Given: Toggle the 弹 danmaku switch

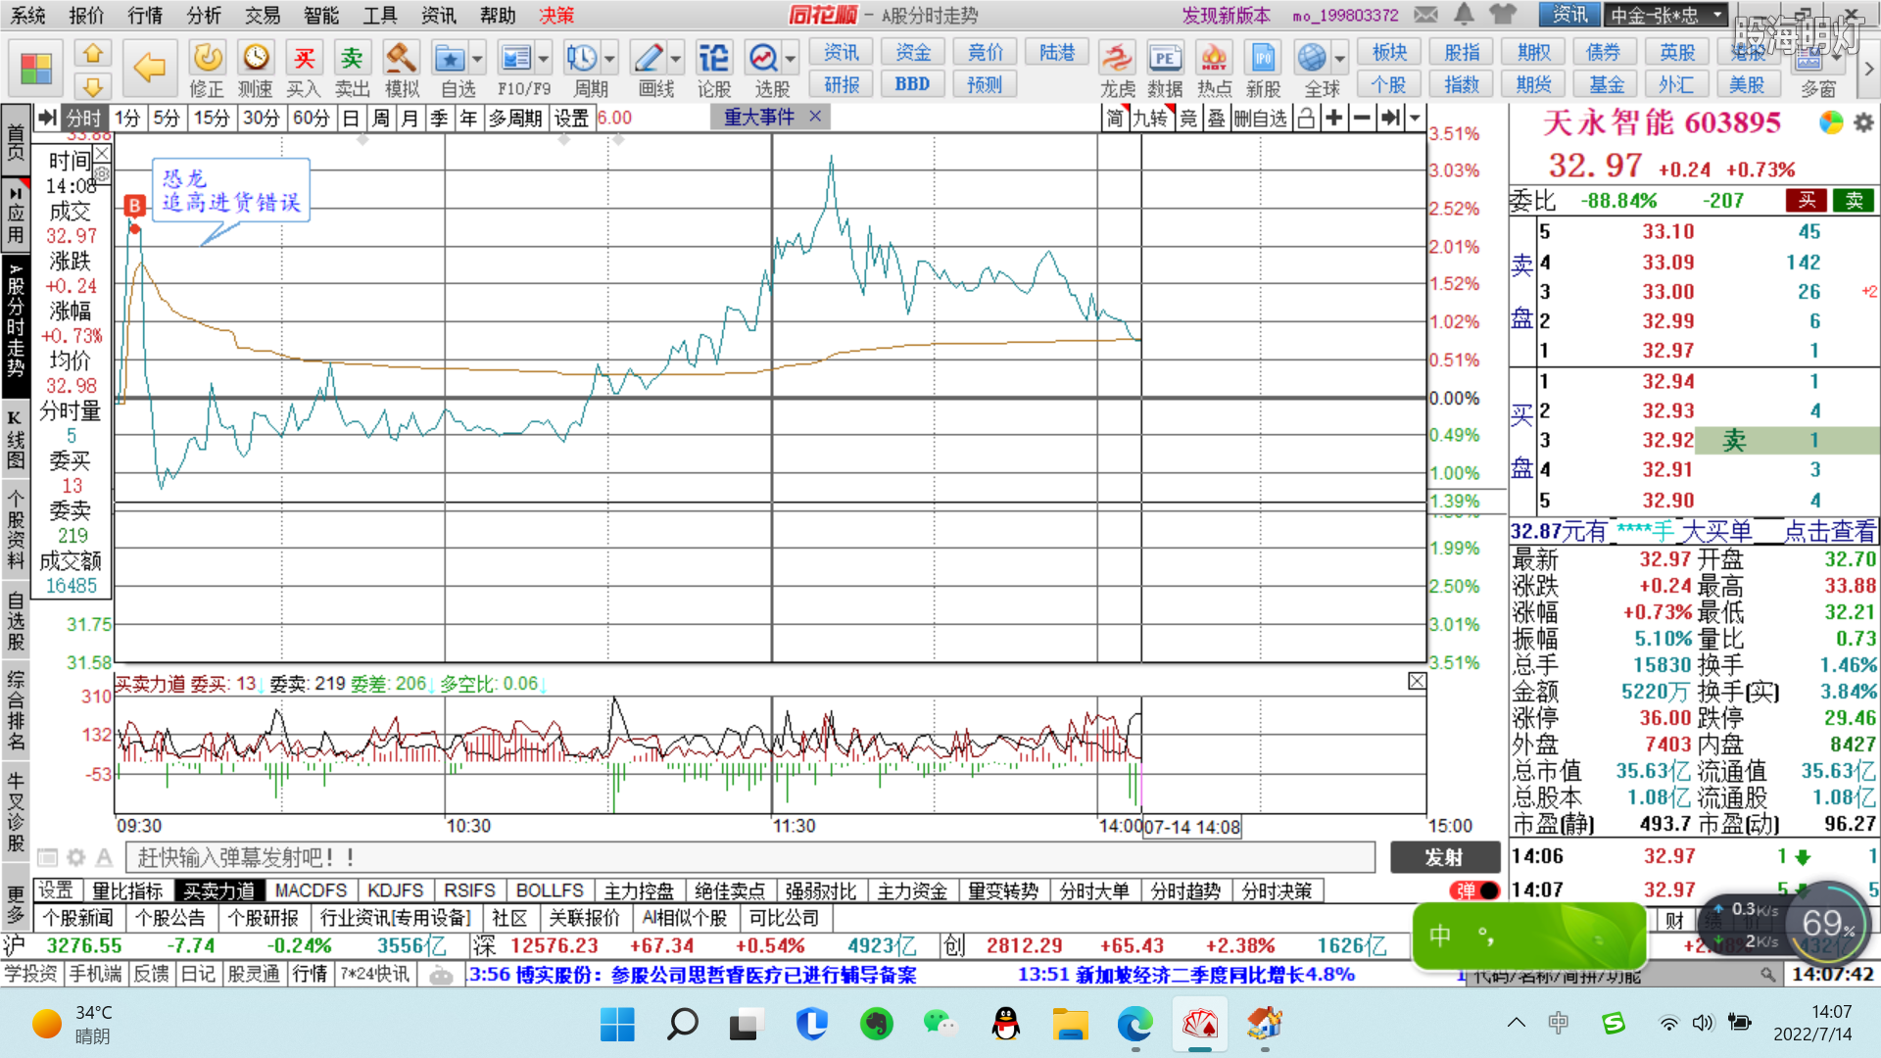Looking at the screenshot, I should 1474,890.
